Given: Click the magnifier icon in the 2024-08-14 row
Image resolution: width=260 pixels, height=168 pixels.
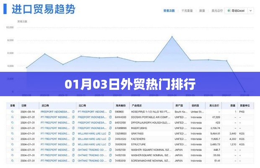Looking at the screenshot, I should point(13,112).
